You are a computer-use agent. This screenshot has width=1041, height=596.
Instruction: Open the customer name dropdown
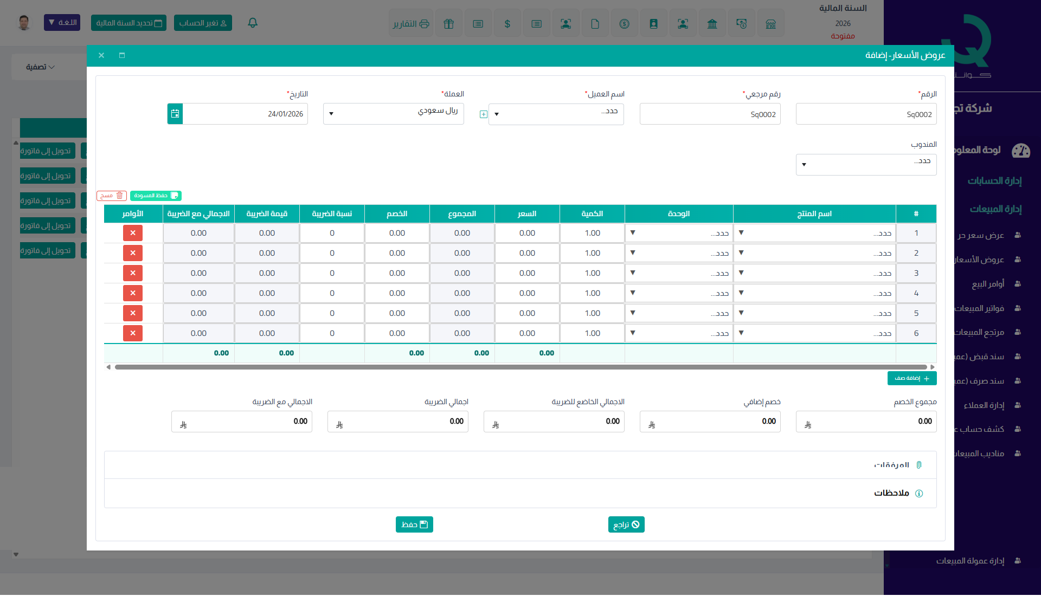pyautogui.click(x=556, y=114)
